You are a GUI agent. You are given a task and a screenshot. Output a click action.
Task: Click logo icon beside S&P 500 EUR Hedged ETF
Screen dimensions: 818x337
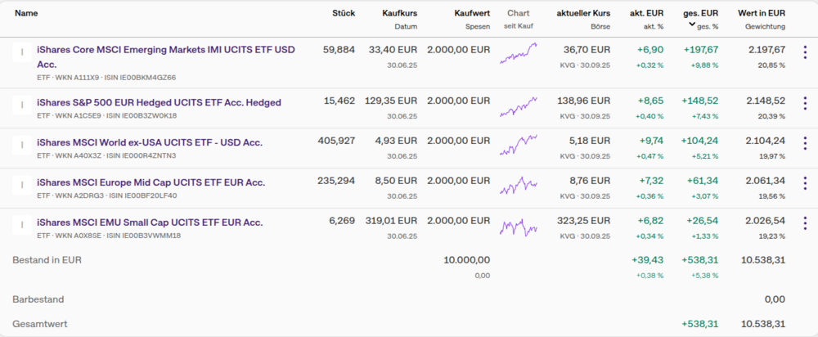click(x=21, y=105)
